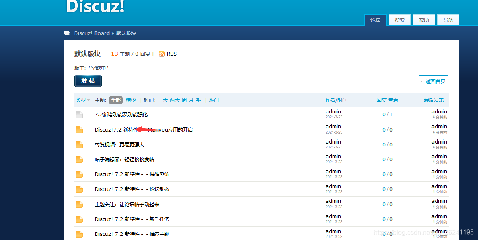The width and height of the screenshot is (478, 240).
Task: Click 版主: *空缺中* text
Action: pyautogui.click(x=91, y=68)
